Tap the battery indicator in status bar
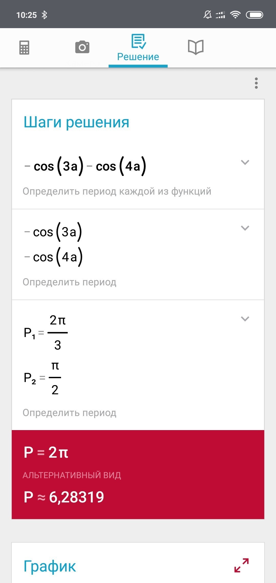Screen dimensions: 276x583 tap(254, 15)
